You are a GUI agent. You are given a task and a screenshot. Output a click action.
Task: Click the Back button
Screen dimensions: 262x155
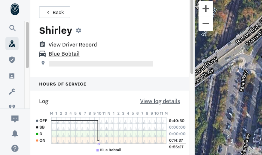[x=54, y=12]
